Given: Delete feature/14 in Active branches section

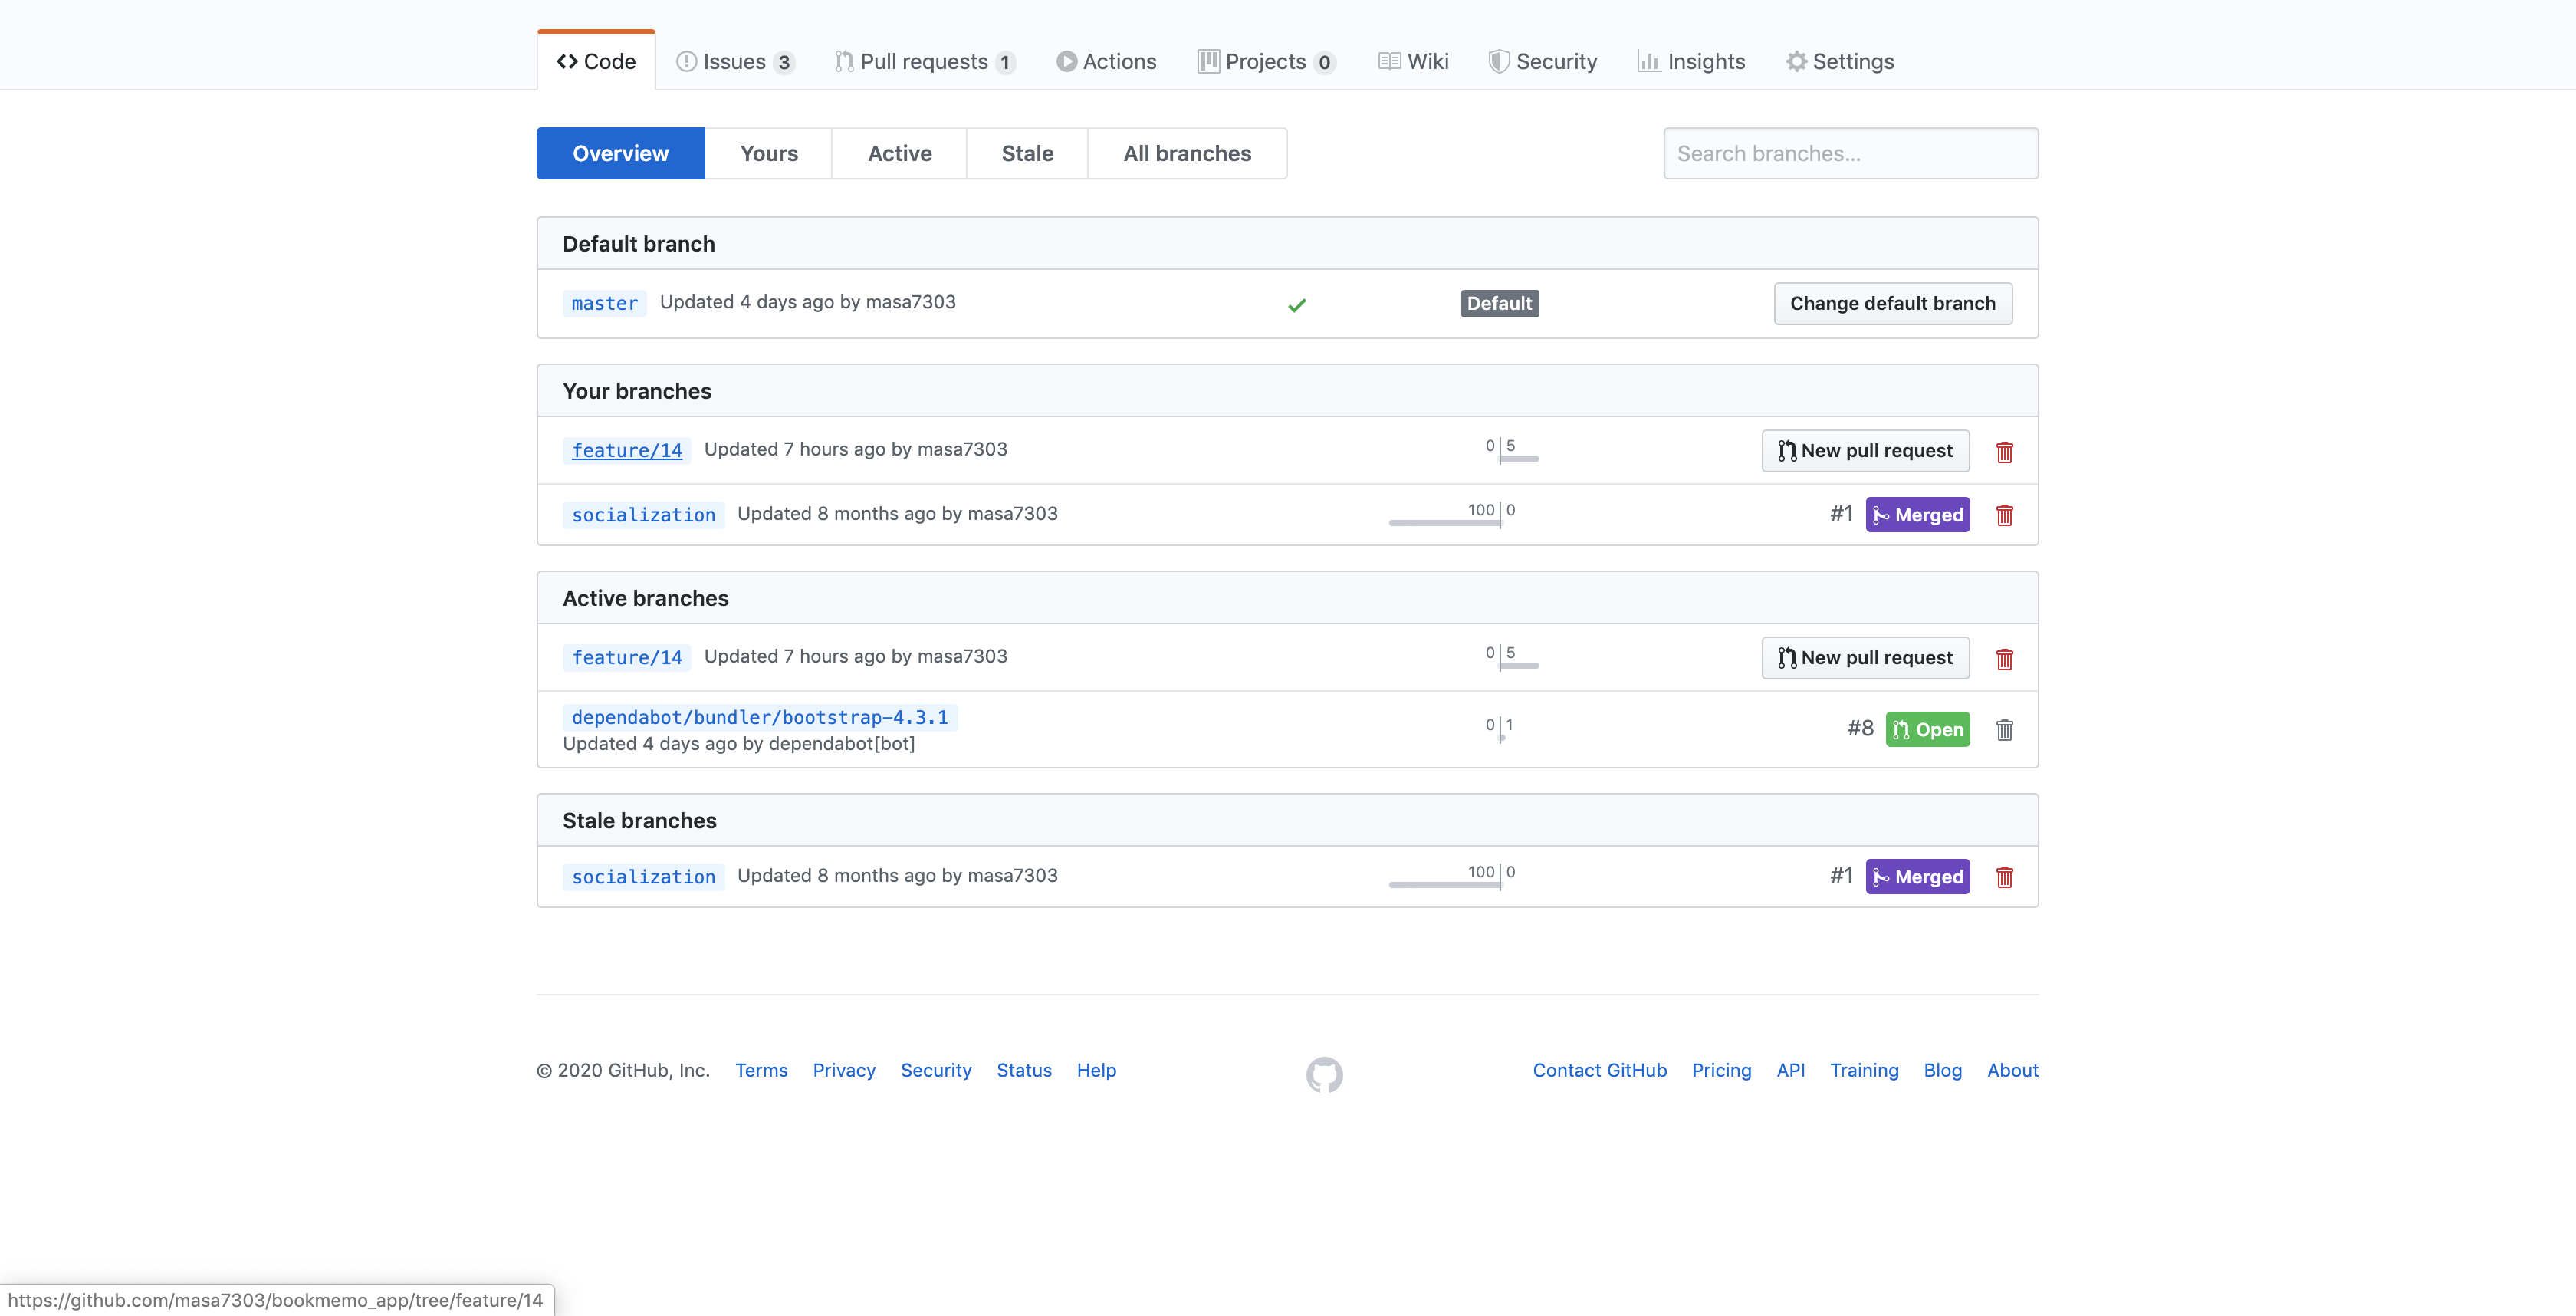Looking at the screenshot, I should pyautogui.click(x=2004, y=659).
